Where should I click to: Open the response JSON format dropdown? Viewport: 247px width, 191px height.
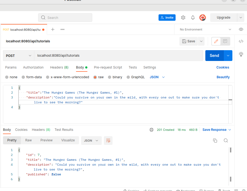[x=91, y=141]
